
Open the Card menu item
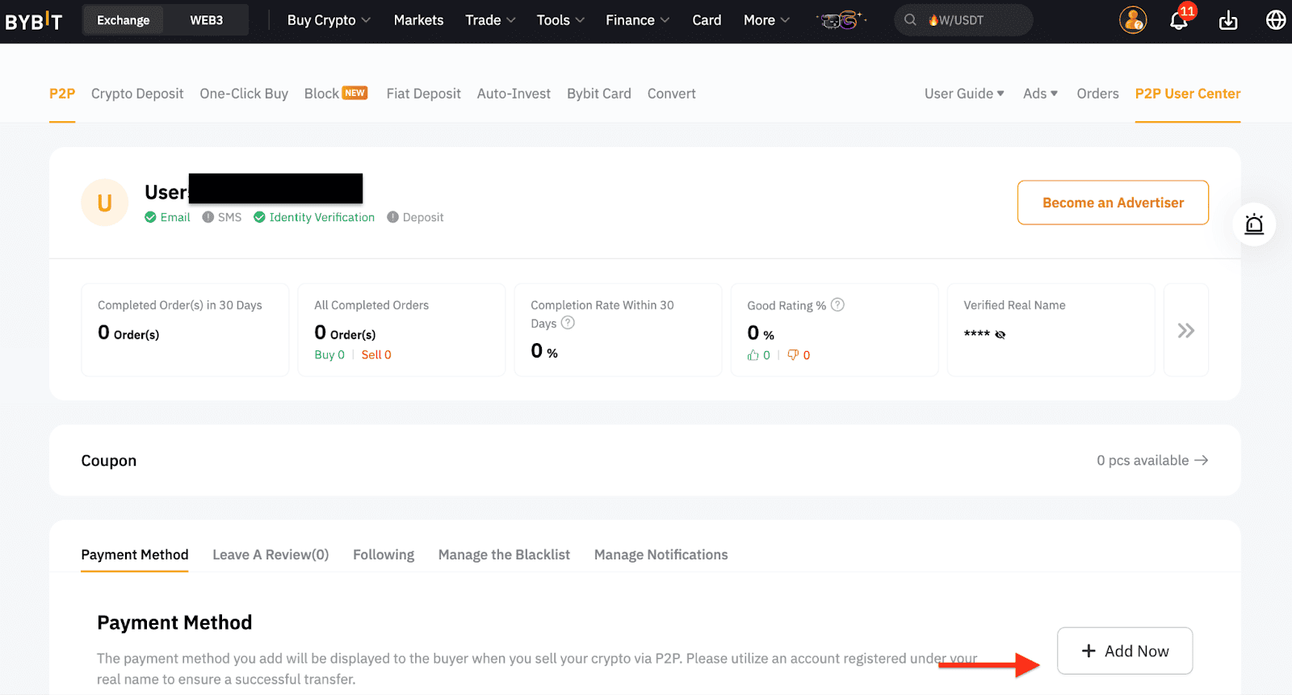[707, 20]
